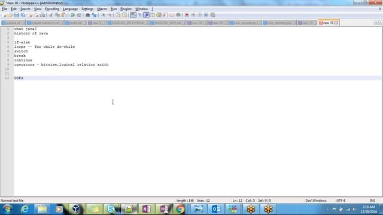This screenshot has width=383, height=215.
Task: Click the Replace toolbar icon
Action: pos(94,15)
